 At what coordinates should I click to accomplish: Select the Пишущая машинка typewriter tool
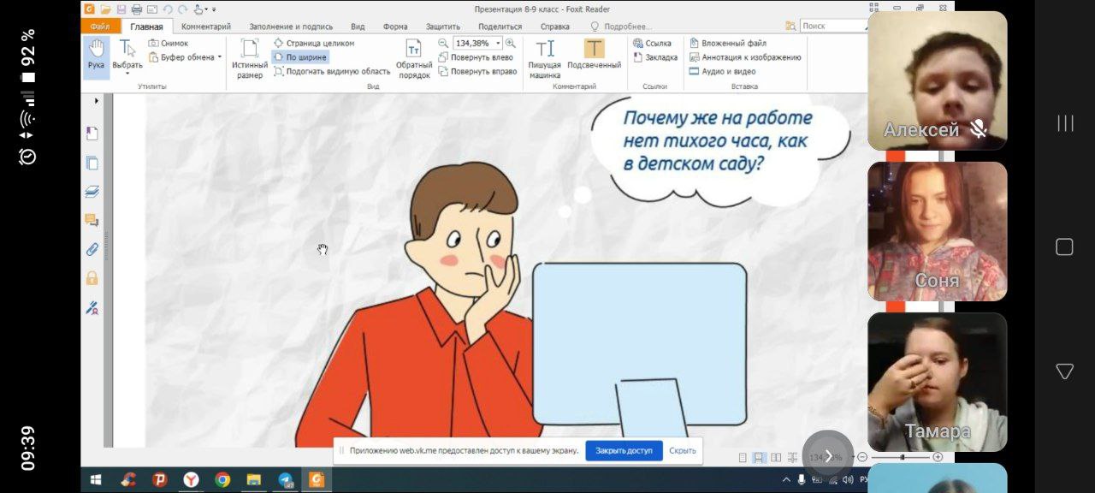(545, 58)
